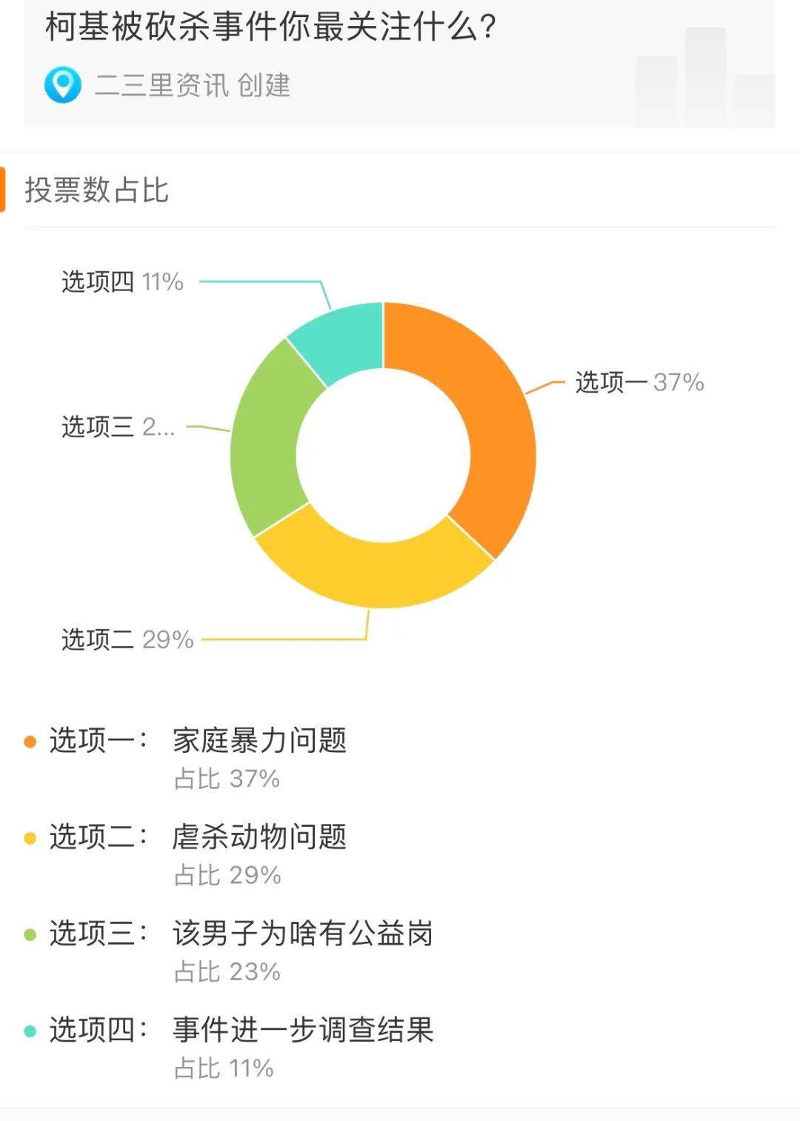Tap the 投票数占比 section header

(97, 190)
